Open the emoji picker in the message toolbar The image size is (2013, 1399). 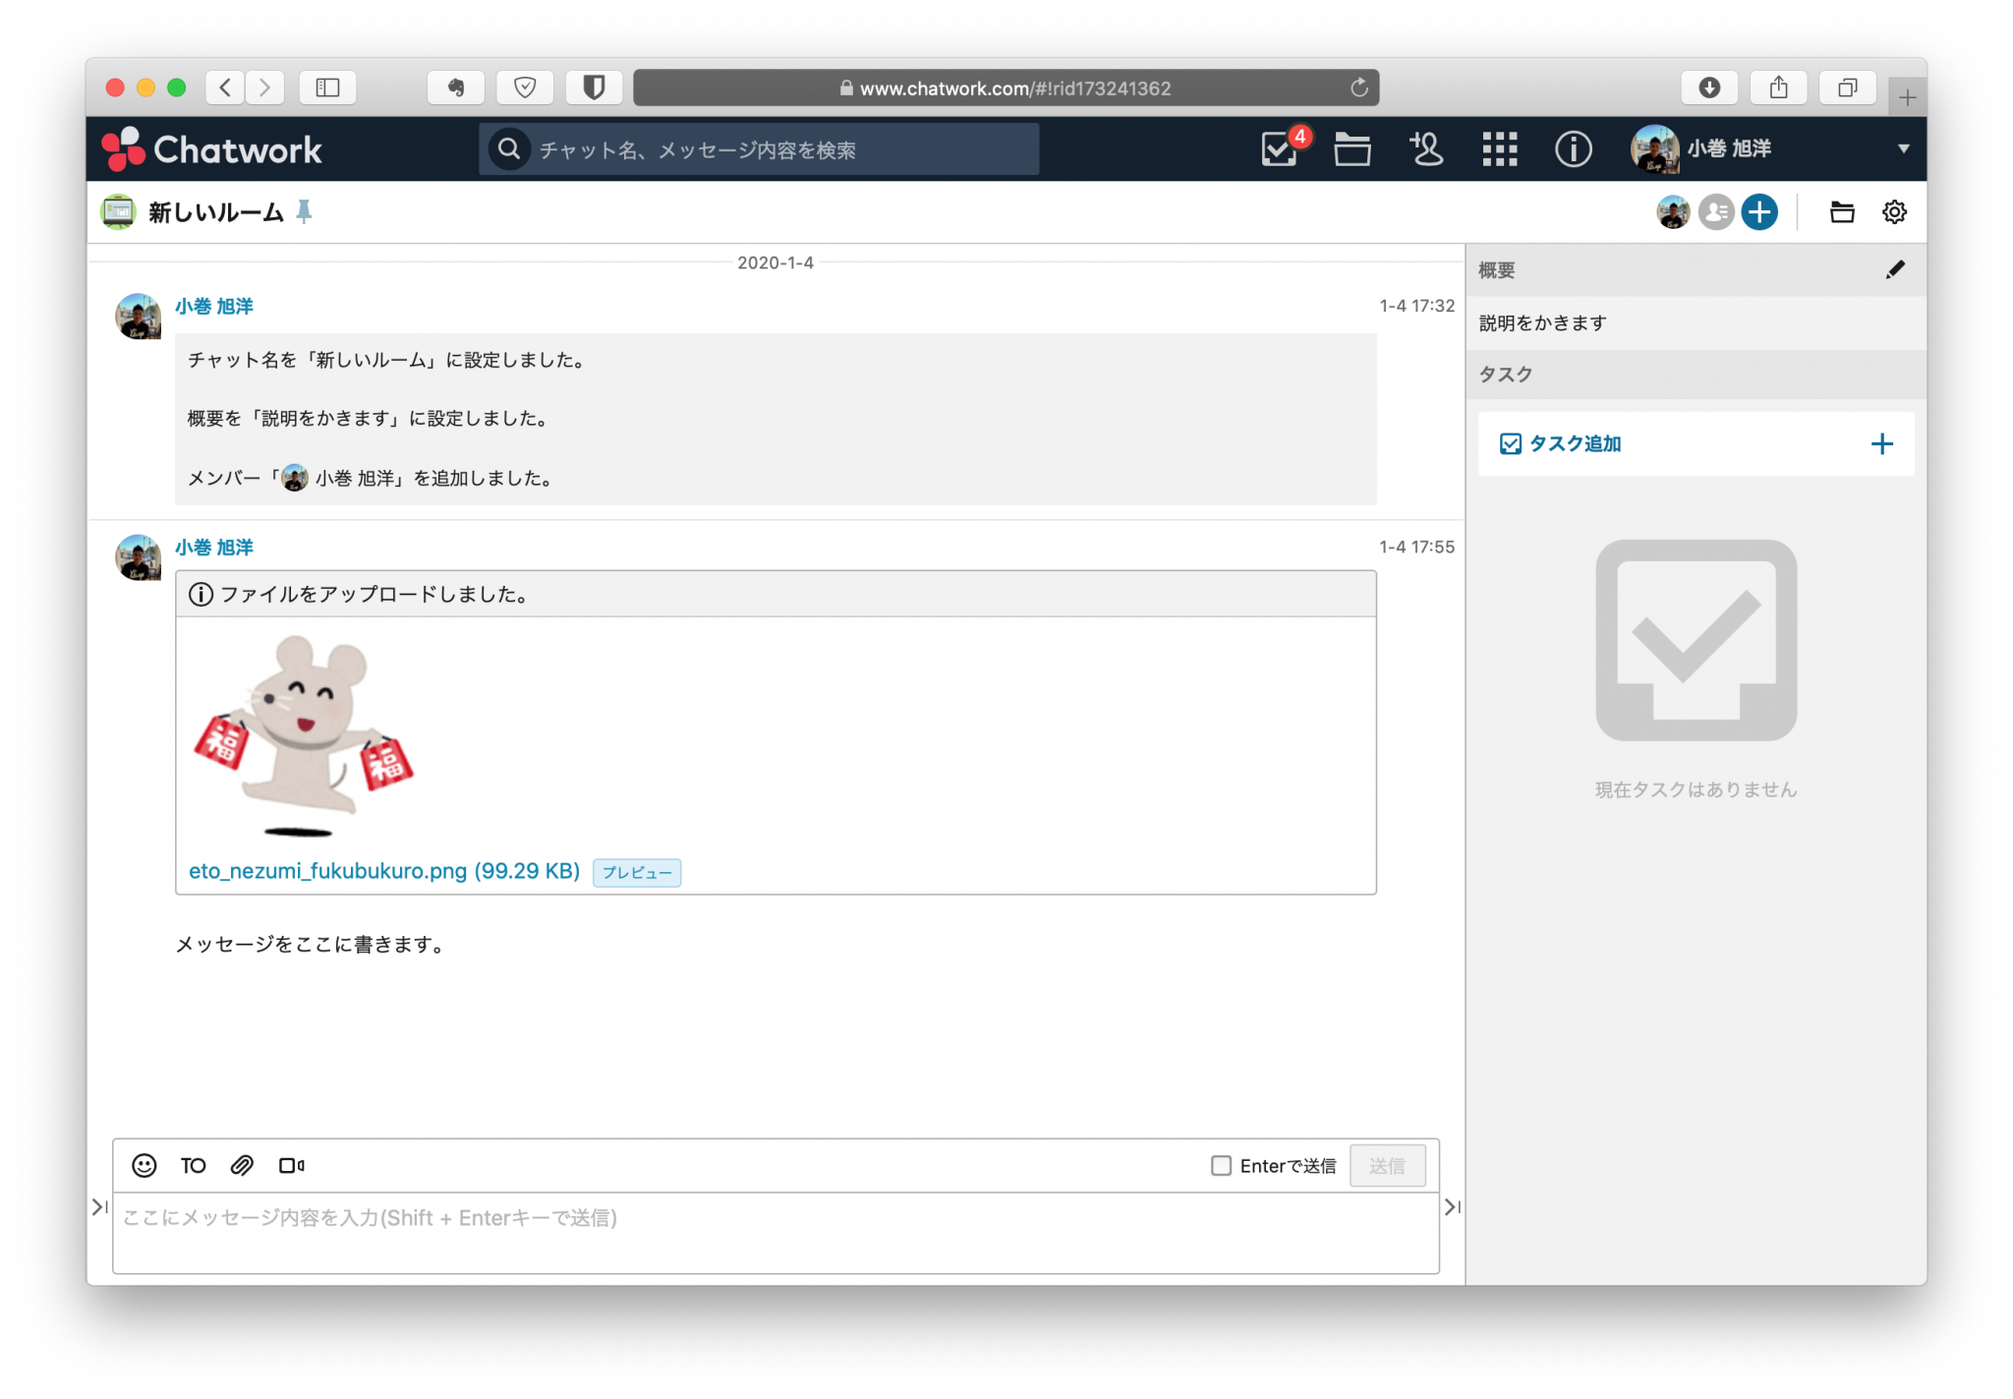coord(144,1165)
